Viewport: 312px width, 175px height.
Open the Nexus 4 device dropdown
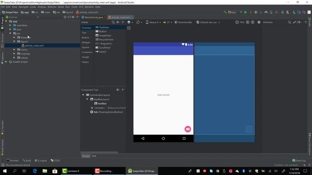[153, 22]
